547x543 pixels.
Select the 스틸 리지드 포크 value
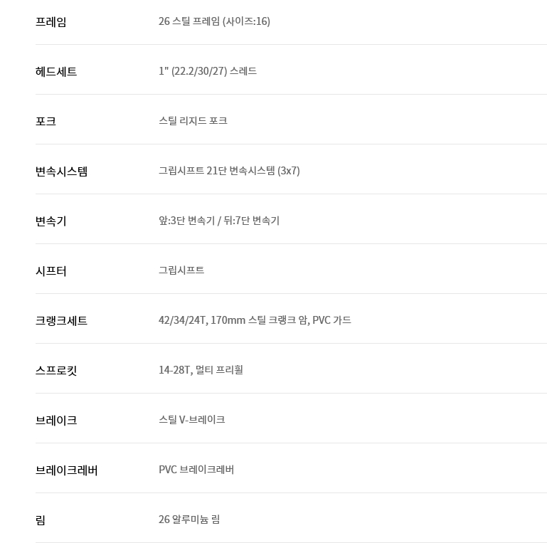click(193, 121)
